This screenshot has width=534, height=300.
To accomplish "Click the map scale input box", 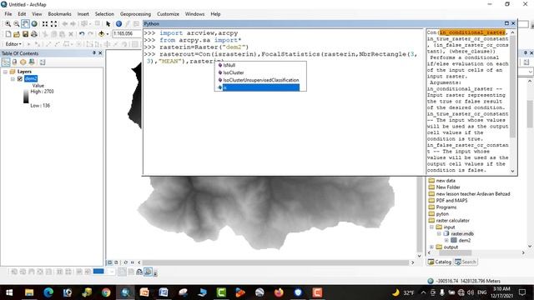I will (x=127, y=33).
